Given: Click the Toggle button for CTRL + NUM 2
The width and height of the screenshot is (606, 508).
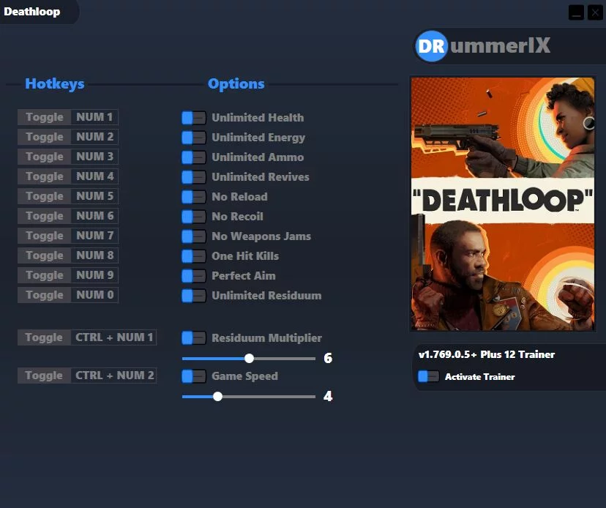Looking at the screenshot, I should click(44, 376).
